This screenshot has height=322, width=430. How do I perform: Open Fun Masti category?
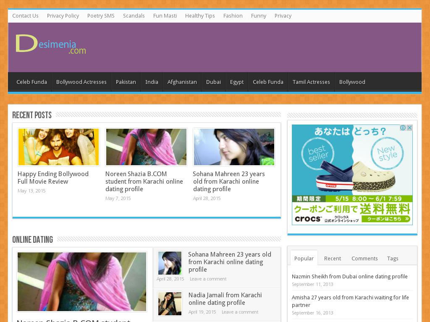click(165, 16)
